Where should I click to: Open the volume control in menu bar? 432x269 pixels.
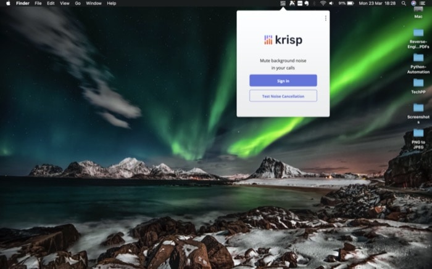pos(331,3)
